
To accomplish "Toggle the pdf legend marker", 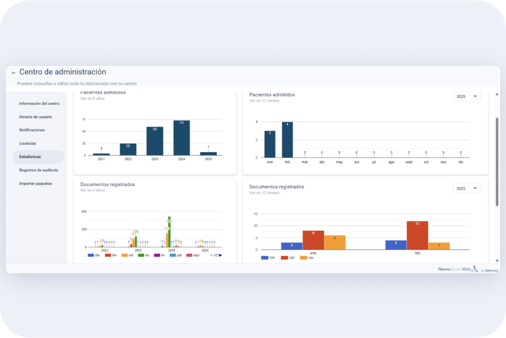I will (173, 256).
